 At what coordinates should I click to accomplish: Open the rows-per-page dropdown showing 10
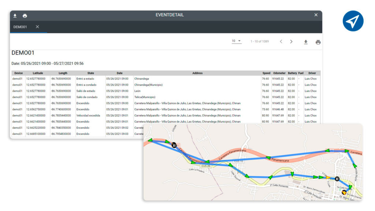(236, 41)
